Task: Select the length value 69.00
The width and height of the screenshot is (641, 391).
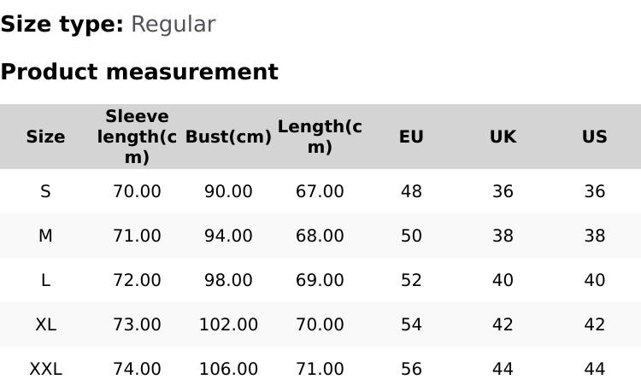Action: 320,280
